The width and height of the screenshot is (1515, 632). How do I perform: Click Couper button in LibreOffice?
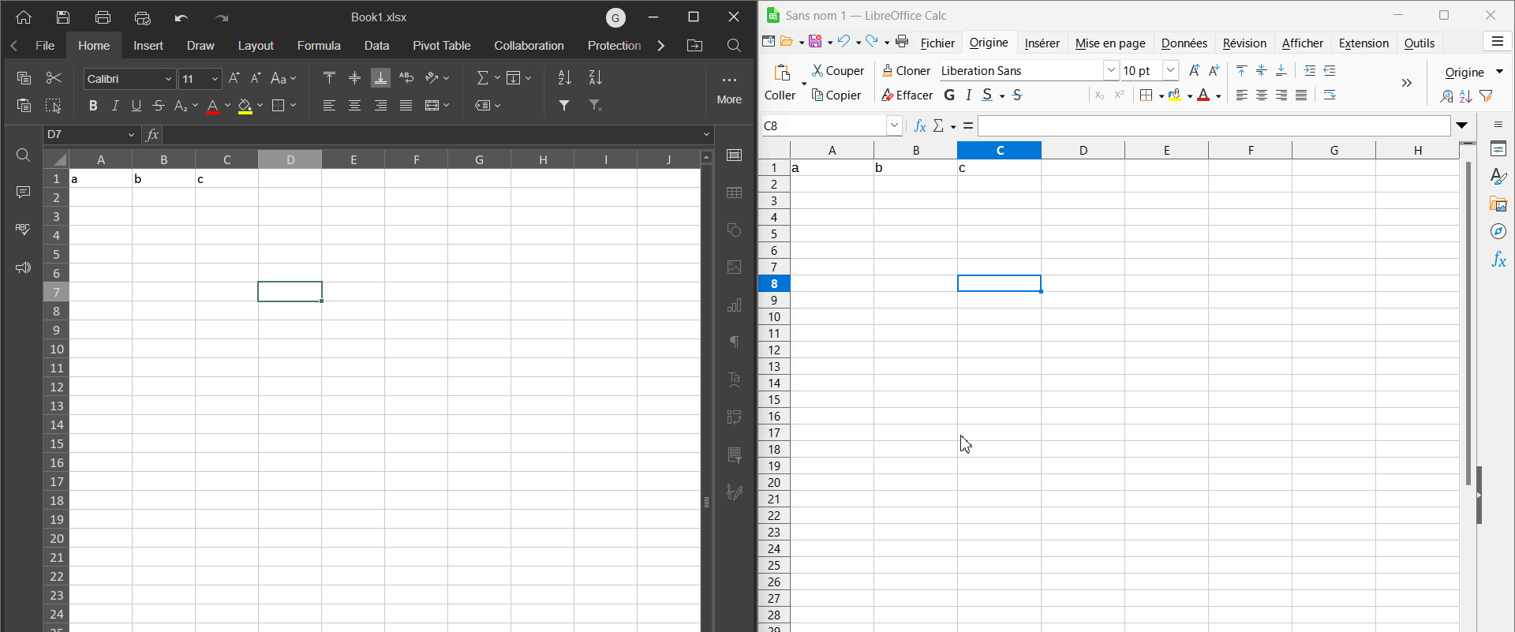click(838, 71)
